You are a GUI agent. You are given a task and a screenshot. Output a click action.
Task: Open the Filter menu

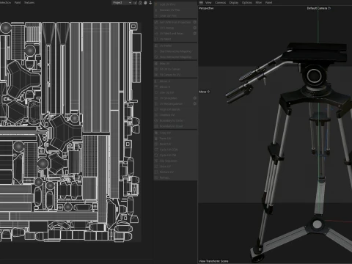click(x=259, y=2)
